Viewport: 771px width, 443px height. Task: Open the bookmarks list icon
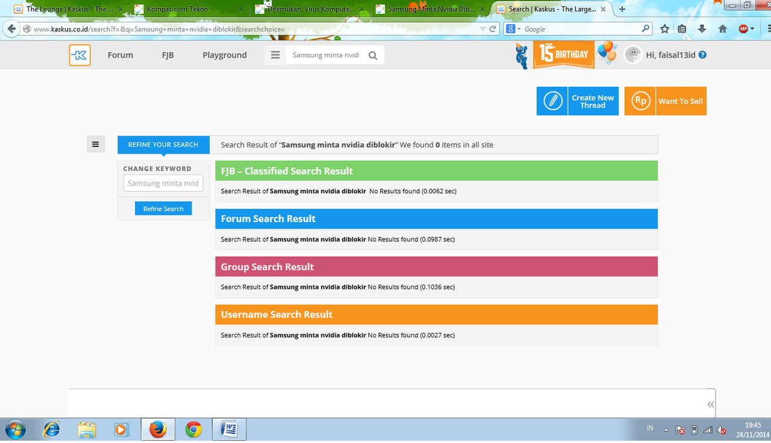[682, 29]
